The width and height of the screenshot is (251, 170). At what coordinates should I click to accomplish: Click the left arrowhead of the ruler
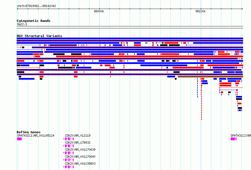[x=17, y=9]
